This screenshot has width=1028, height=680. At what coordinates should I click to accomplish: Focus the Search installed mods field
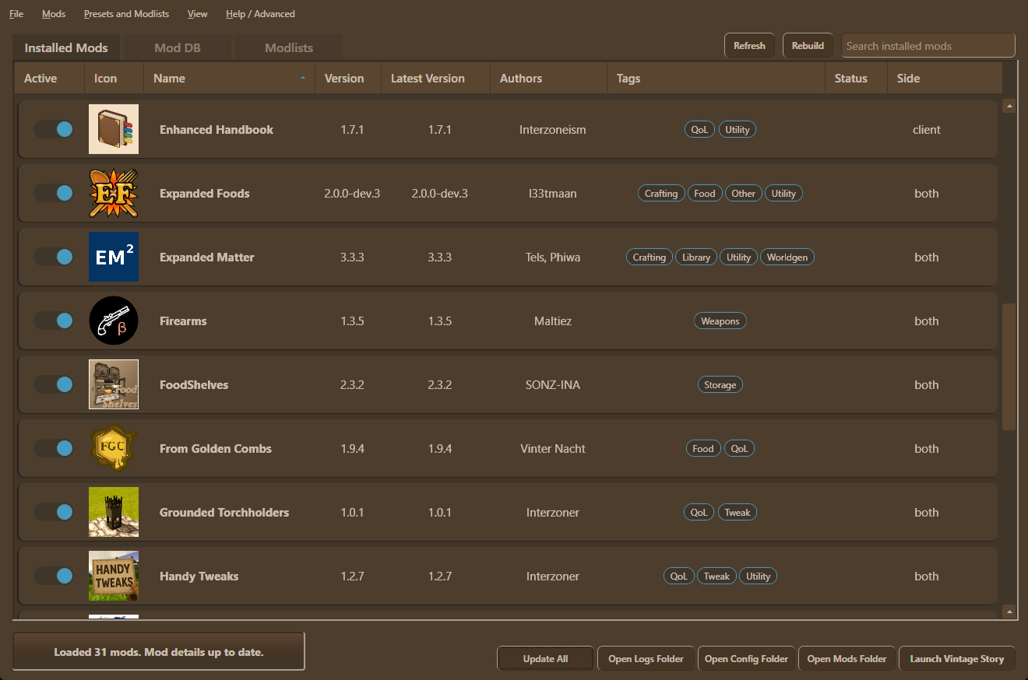click(x=928, y=46)
